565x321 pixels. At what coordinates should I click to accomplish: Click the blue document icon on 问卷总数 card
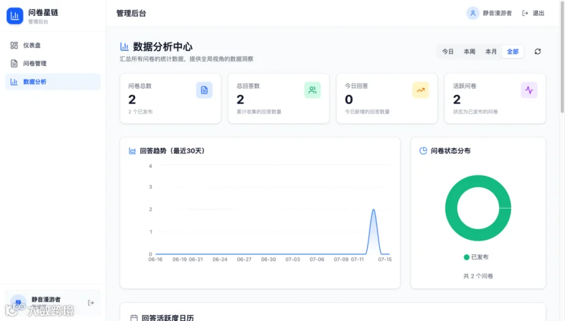204,90
